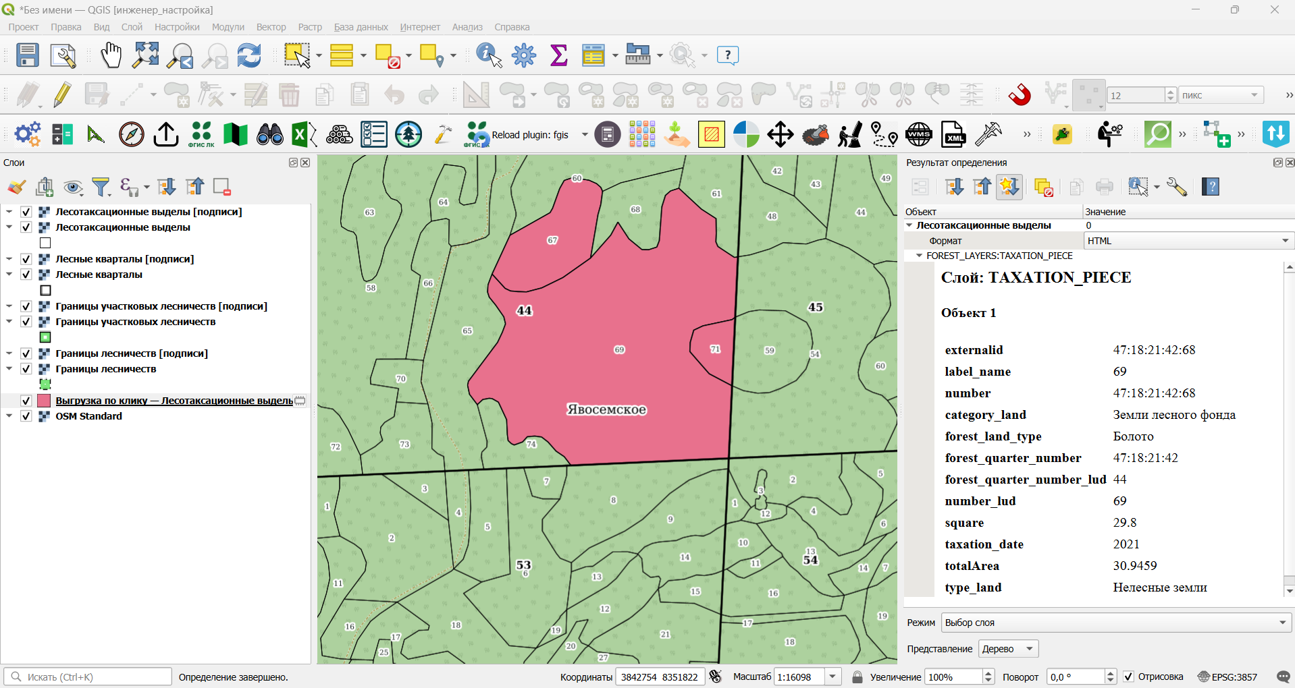Open the Представление Дерево dropdown
This screenshot has height=688, width=1295.
(1008, 649)
